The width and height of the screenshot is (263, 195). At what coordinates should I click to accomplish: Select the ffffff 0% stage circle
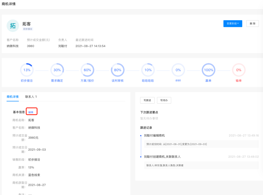(178, 70)
